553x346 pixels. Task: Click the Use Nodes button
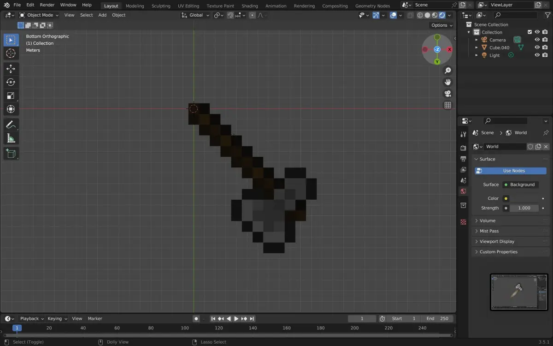click(x=511, y=171)
